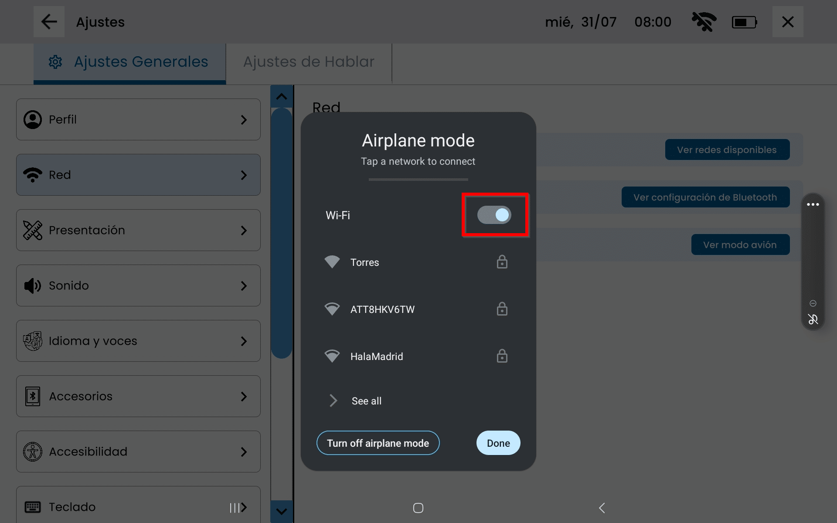The width and height of the screenshot is (837, 523).
Task: Open the Perfil settings category
Action: 138,119
